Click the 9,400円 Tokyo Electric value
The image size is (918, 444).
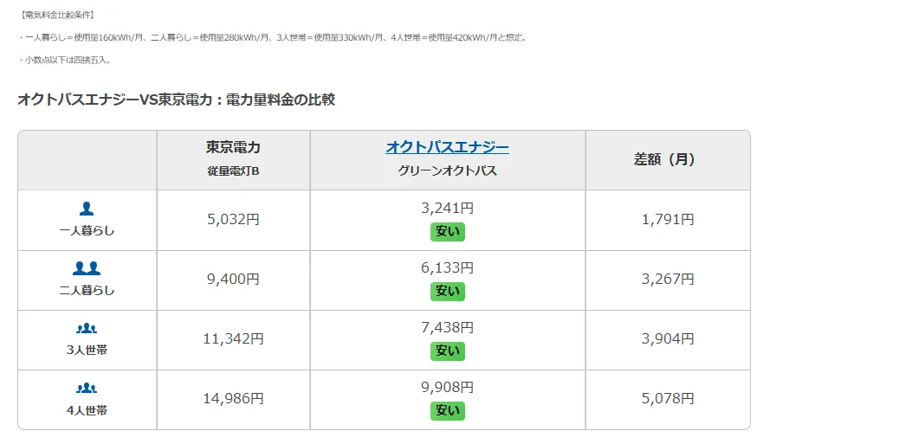click(233, 280)
